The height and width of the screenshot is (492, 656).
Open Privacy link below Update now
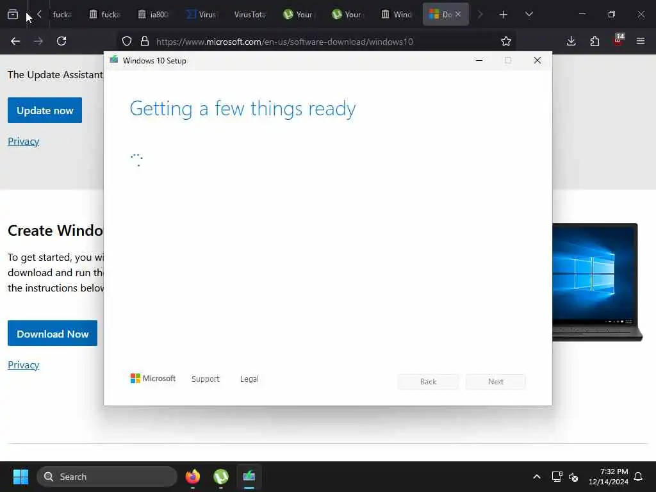(24, 142)
